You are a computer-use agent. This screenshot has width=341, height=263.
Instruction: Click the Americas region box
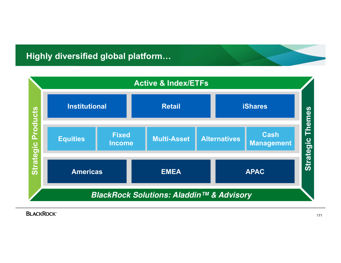click(87, 171)
